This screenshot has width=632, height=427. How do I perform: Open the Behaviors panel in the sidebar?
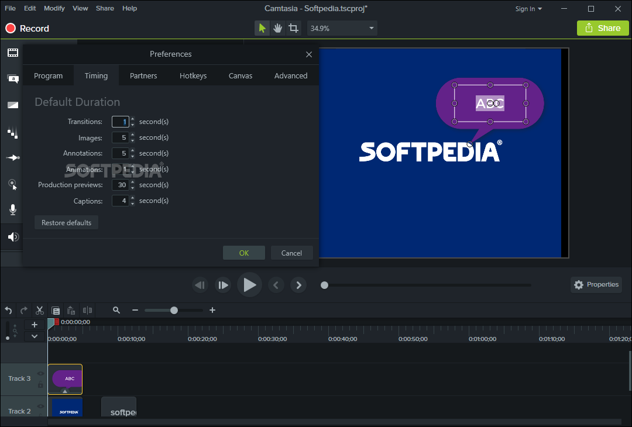tap(13, 132)
